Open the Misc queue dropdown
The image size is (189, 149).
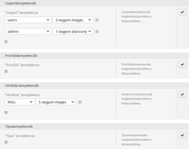[x=20, y=102]
